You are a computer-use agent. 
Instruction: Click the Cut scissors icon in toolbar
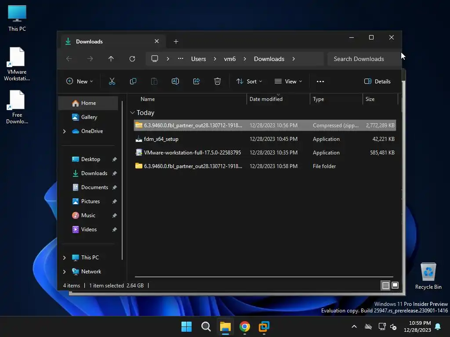[x=112, y=81]
